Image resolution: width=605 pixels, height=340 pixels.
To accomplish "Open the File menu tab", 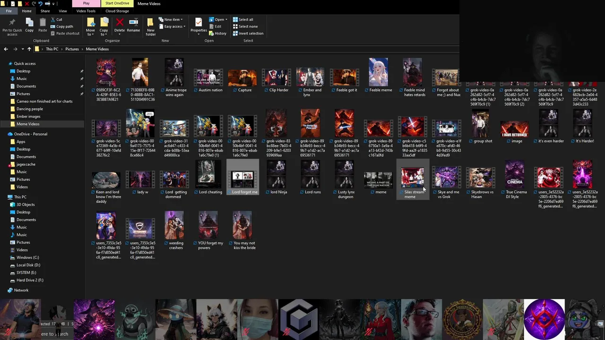I will [9, 11].
